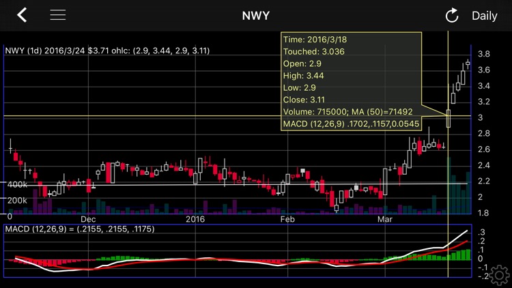Tap the highlighted 3/18 candlestick on crosshair

click(449, 118)
